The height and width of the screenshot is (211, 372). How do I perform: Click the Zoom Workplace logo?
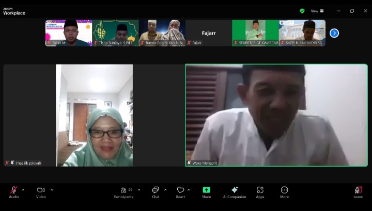point(14,11)
